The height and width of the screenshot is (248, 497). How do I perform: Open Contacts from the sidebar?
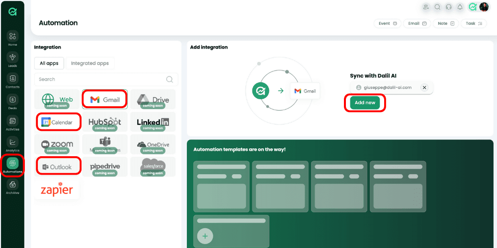point(13,81)
